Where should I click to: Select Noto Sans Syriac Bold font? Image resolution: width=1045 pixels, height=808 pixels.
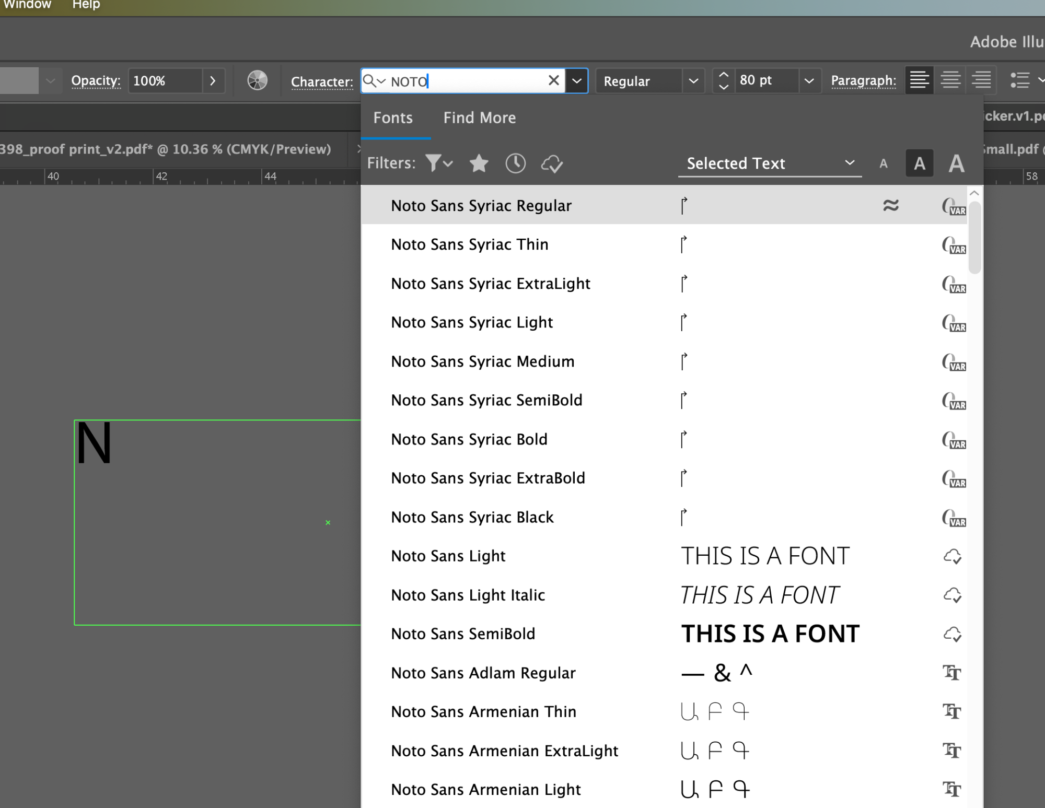point(664,439)
